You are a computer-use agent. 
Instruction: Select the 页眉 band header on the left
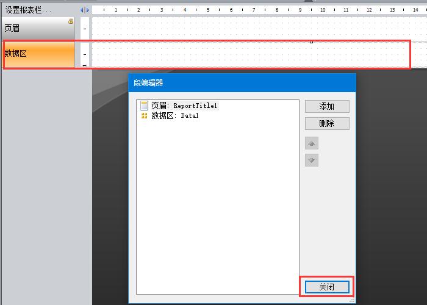click(x=37, y=28)
